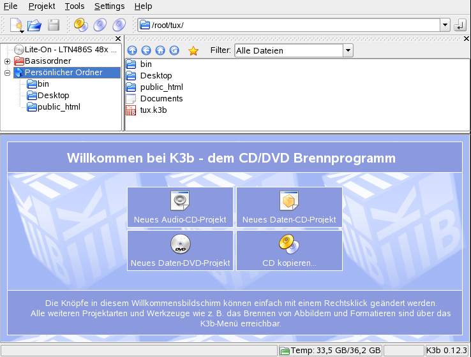The image size is (471, 357).
Task: Start Neues Daten-DVD-Projekt
Action: pyautogui.click(x=180, y=251)
